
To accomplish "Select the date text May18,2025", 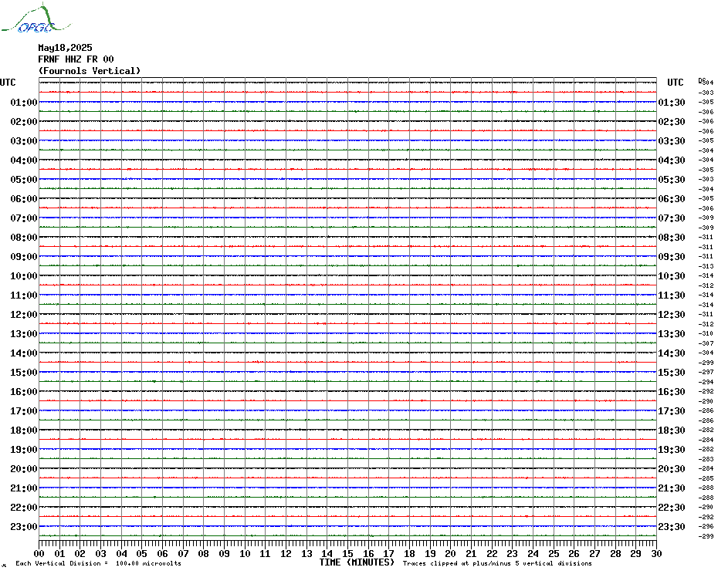I will point(65,48).
